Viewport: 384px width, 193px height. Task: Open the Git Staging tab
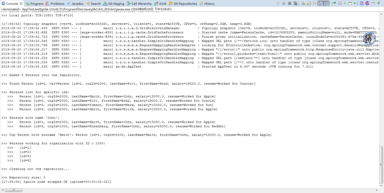coord(114,4)
